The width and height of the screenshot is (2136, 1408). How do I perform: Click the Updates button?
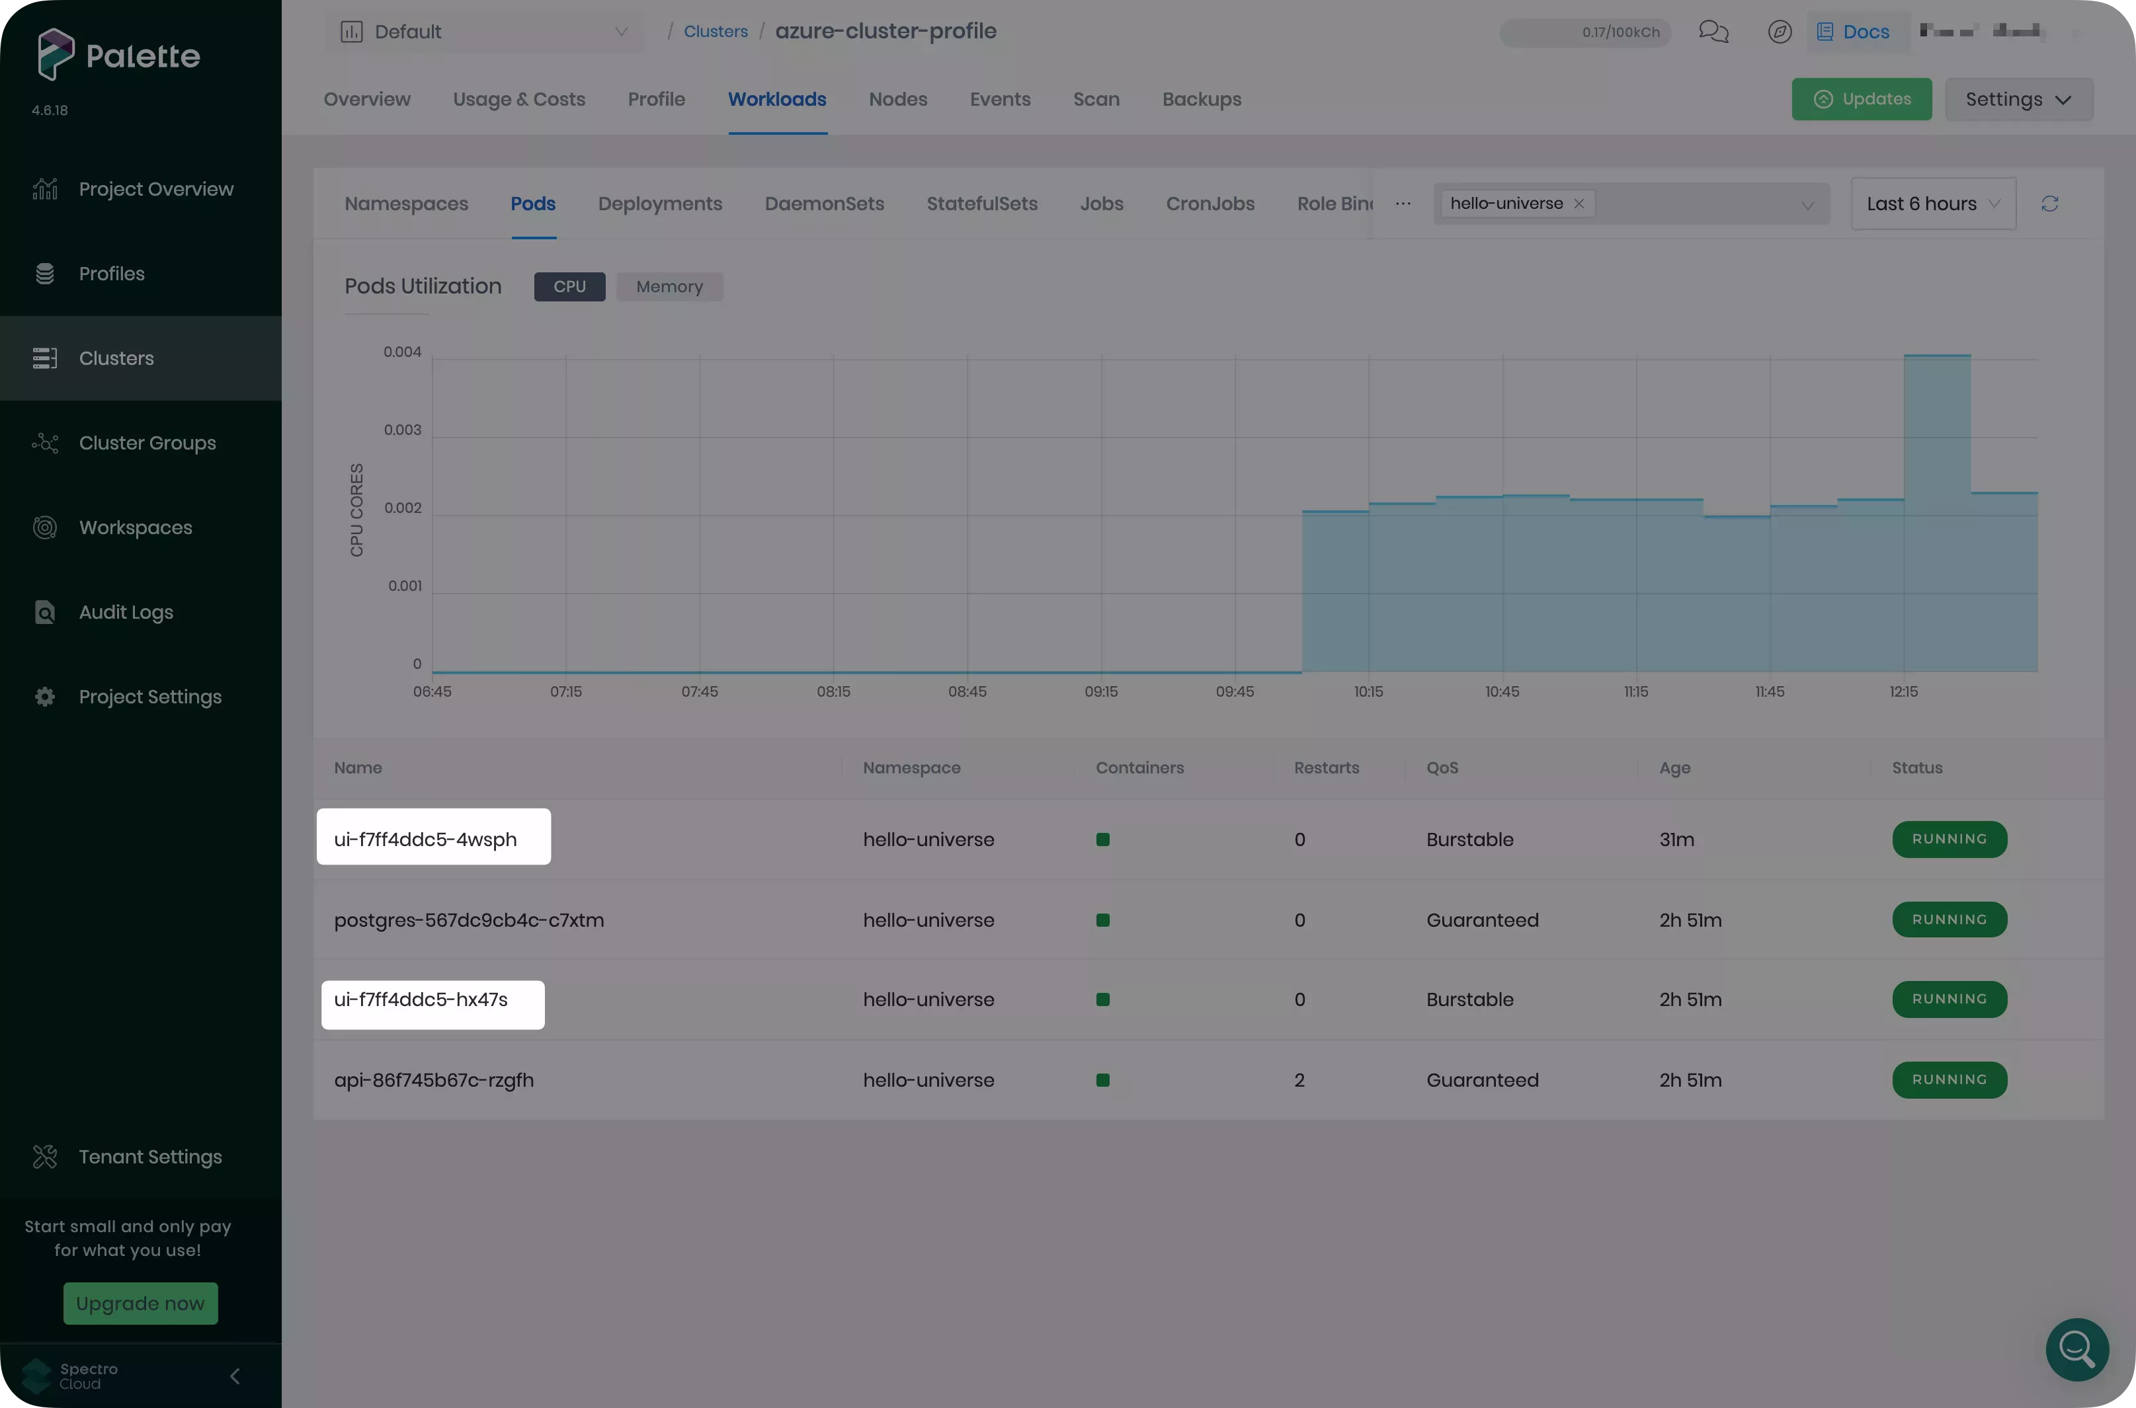click(1861, 98)
